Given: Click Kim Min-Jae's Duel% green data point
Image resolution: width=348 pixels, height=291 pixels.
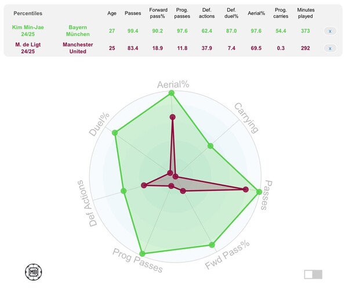Looking at the screenshot, I should click(115, 133).
